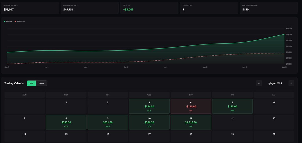Click the FRI column header
Screen dimensions: 302x143
pos(232,95)
